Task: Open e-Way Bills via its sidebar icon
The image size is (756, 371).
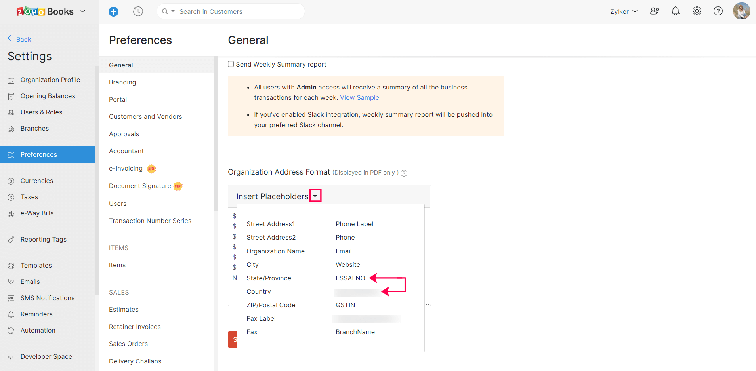Action: (x=11, y=213)
